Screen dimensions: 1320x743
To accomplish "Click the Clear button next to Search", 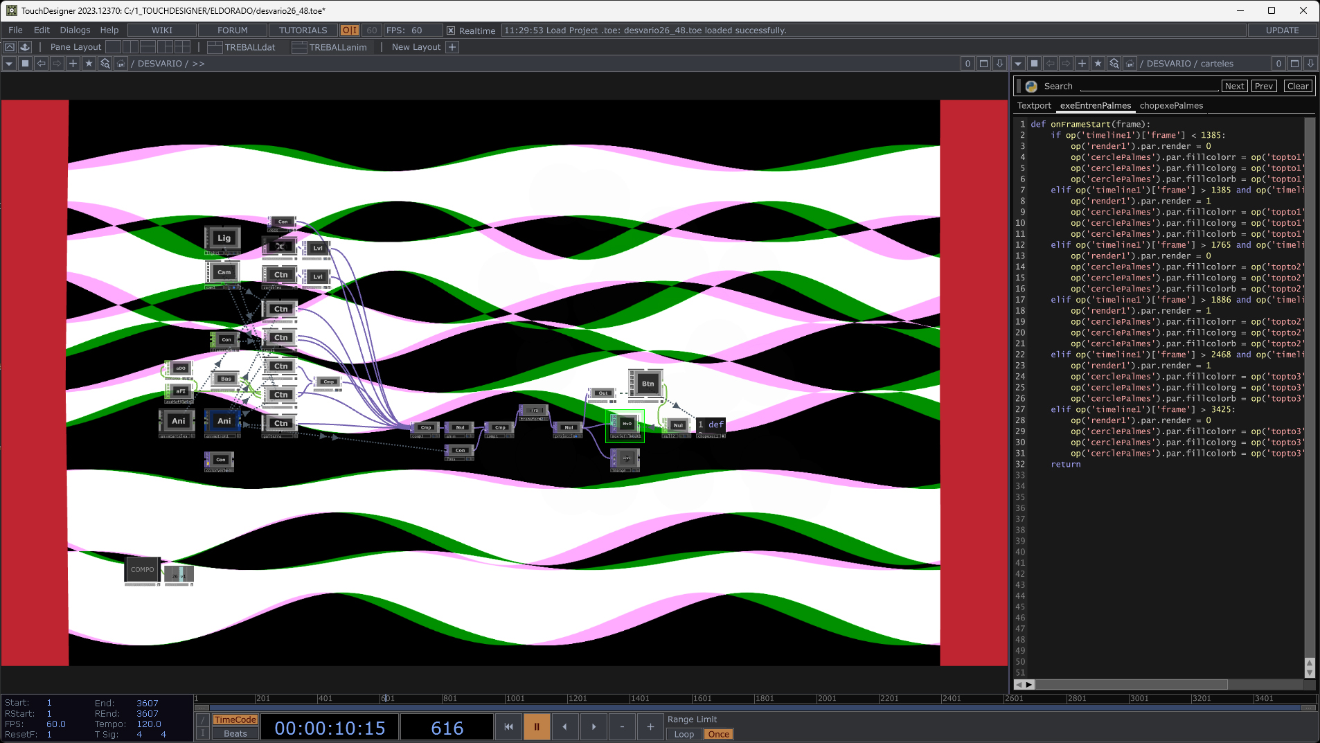I will 1296,86.
